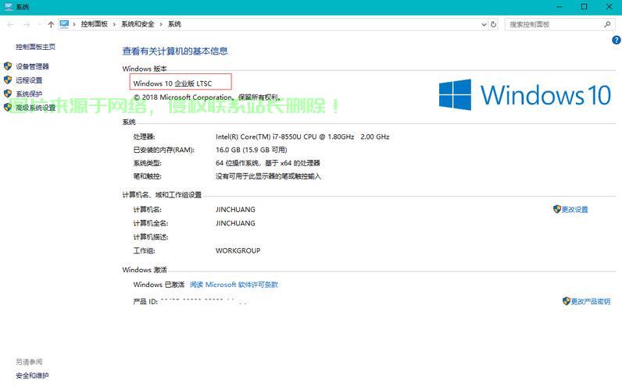Open 高级系统设置 from sidebar
Viewport: 622px width, 390px height.
(36, 108)
